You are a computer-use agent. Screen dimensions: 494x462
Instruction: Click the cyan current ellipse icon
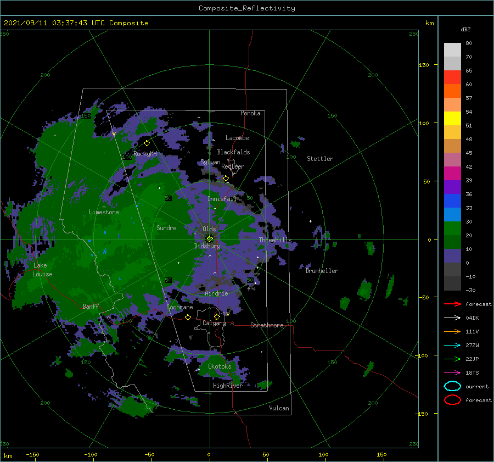pyautogui.click(x=452, y=386)
